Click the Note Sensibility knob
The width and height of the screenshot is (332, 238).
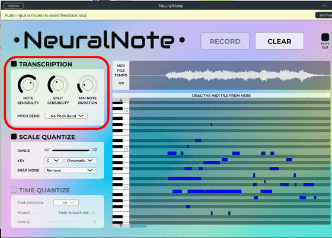[x=28, y=84]
